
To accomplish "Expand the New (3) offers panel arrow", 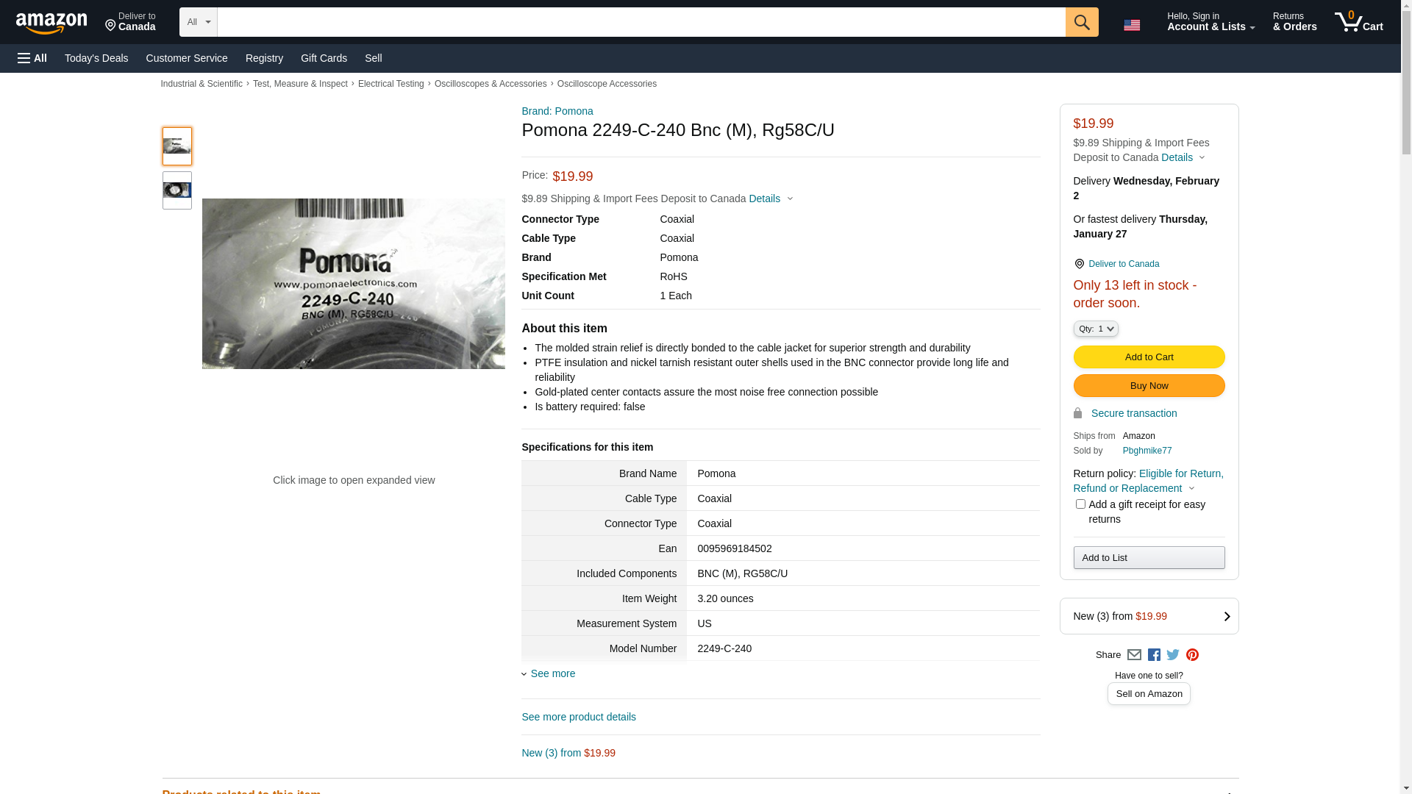I will coord(1226,617).
